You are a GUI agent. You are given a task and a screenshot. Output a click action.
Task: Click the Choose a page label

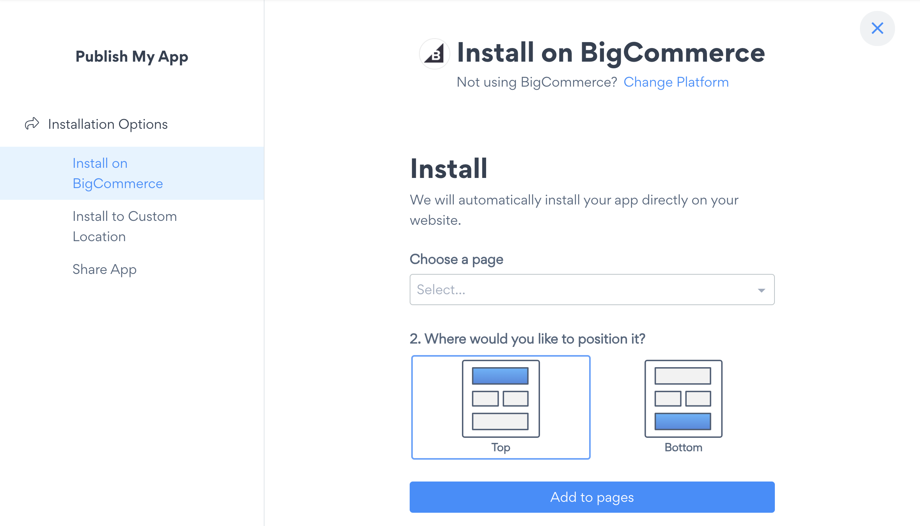[456, 259]
